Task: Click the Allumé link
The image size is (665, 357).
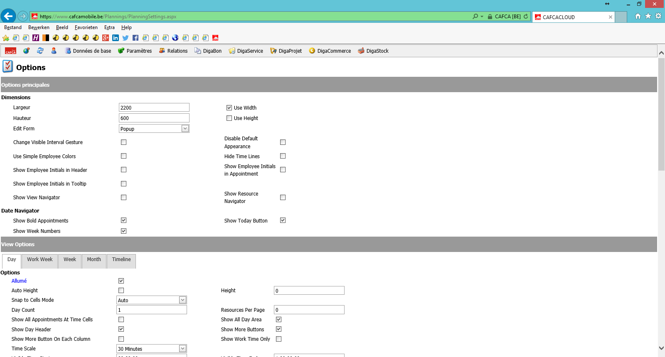Action: point(19,281)
